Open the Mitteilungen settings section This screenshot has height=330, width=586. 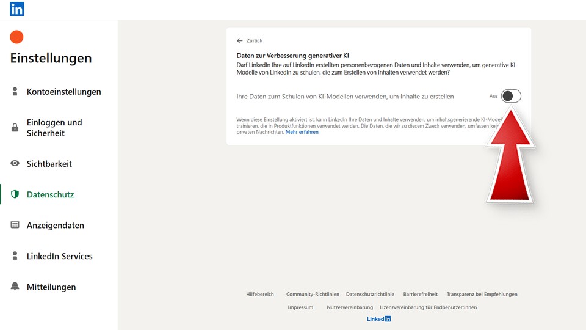click(51, 287)
